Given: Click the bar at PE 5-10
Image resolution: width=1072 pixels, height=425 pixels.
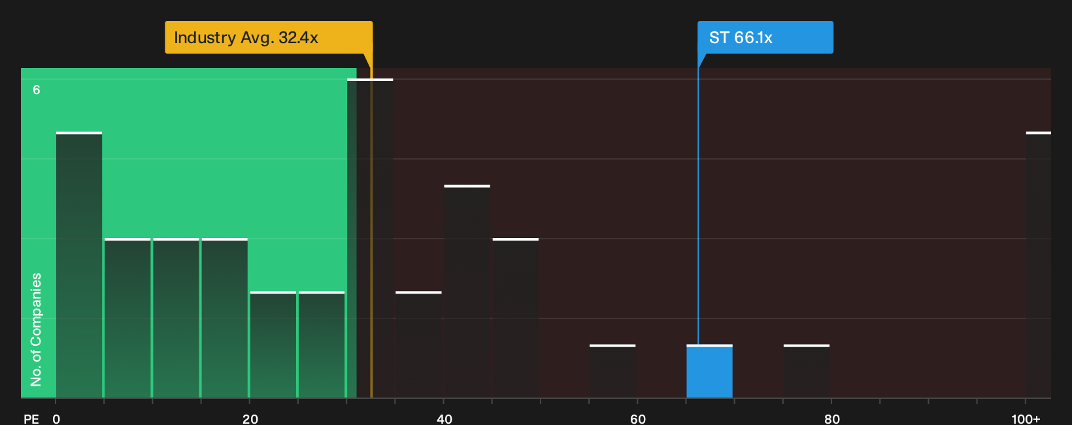Looking at the screenshot, I should pyautogui.click(x=127, y=318).
